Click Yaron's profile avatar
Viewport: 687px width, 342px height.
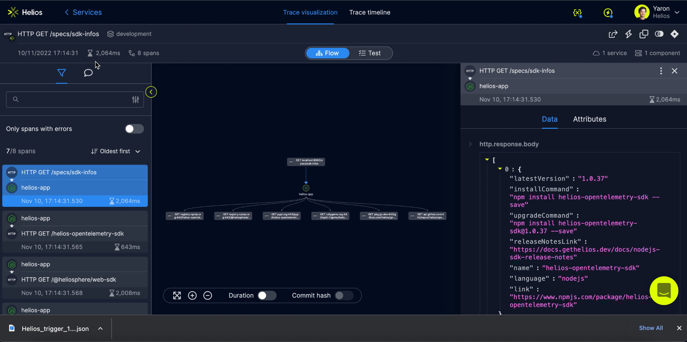click(642, 12)
